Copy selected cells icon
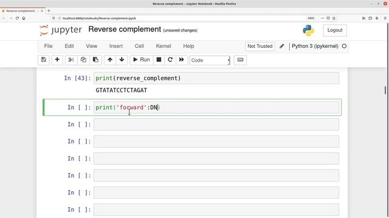389x218 pixels. pos(83,60)
